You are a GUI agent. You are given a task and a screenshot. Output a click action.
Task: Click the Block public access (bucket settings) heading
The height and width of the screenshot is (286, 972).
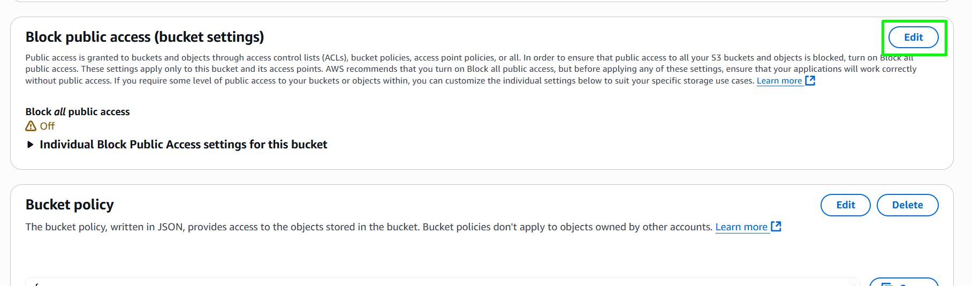click(x=145, y=37)
